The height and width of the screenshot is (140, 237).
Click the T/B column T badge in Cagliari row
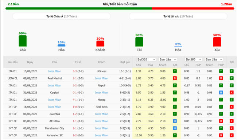pyautogui.click(x=175, y=93)
